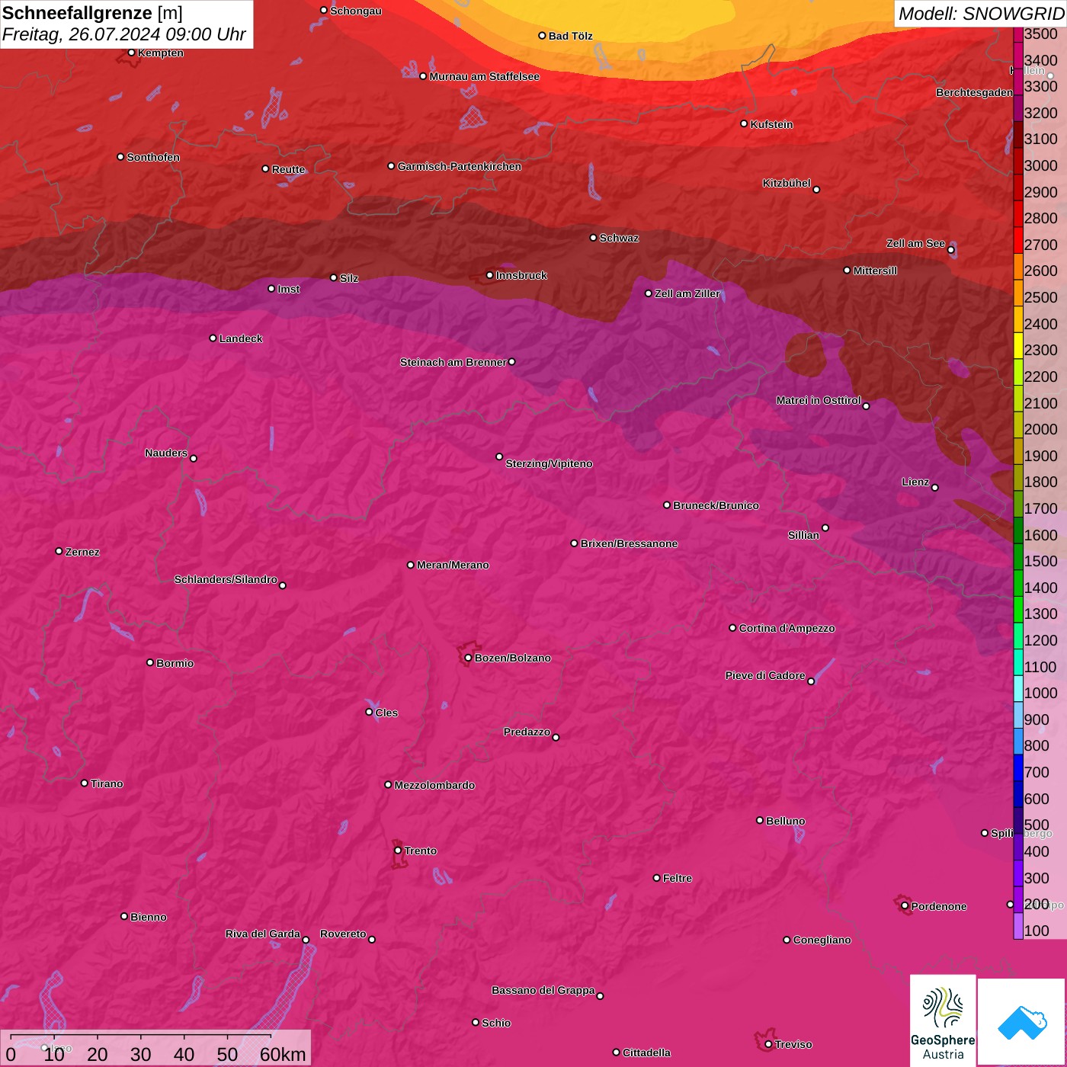Click the 'Sterzing/Vipiteno' label

coord(549,463)
